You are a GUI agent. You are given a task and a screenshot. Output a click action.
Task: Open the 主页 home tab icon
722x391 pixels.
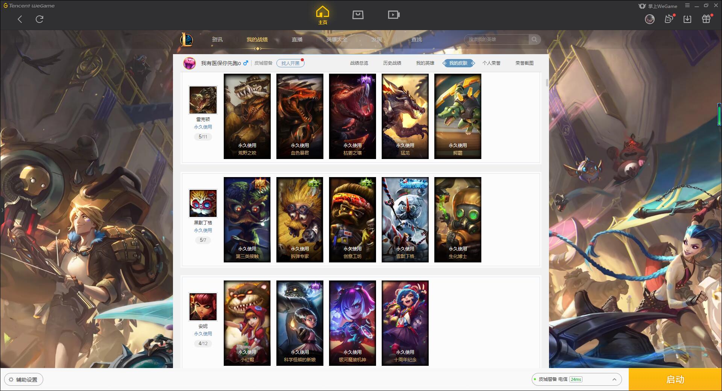[323, 15]
